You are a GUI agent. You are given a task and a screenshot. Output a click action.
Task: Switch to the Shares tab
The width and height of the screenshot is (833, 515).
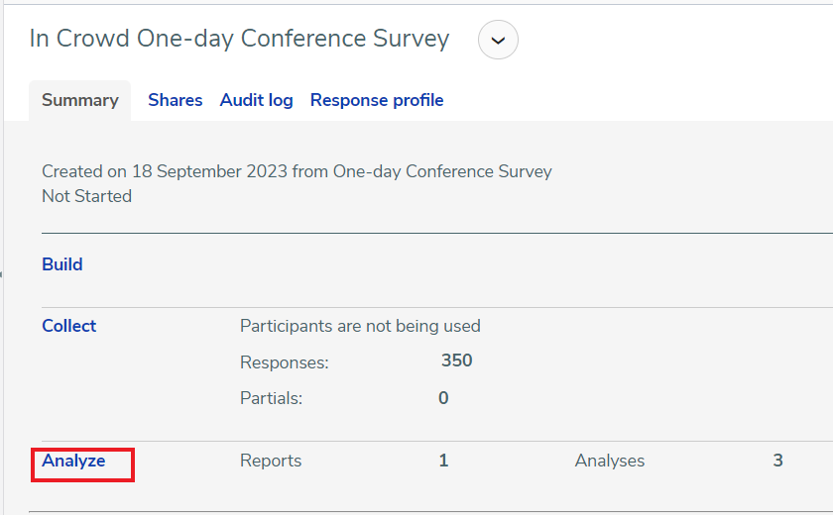tap(175, 100)
